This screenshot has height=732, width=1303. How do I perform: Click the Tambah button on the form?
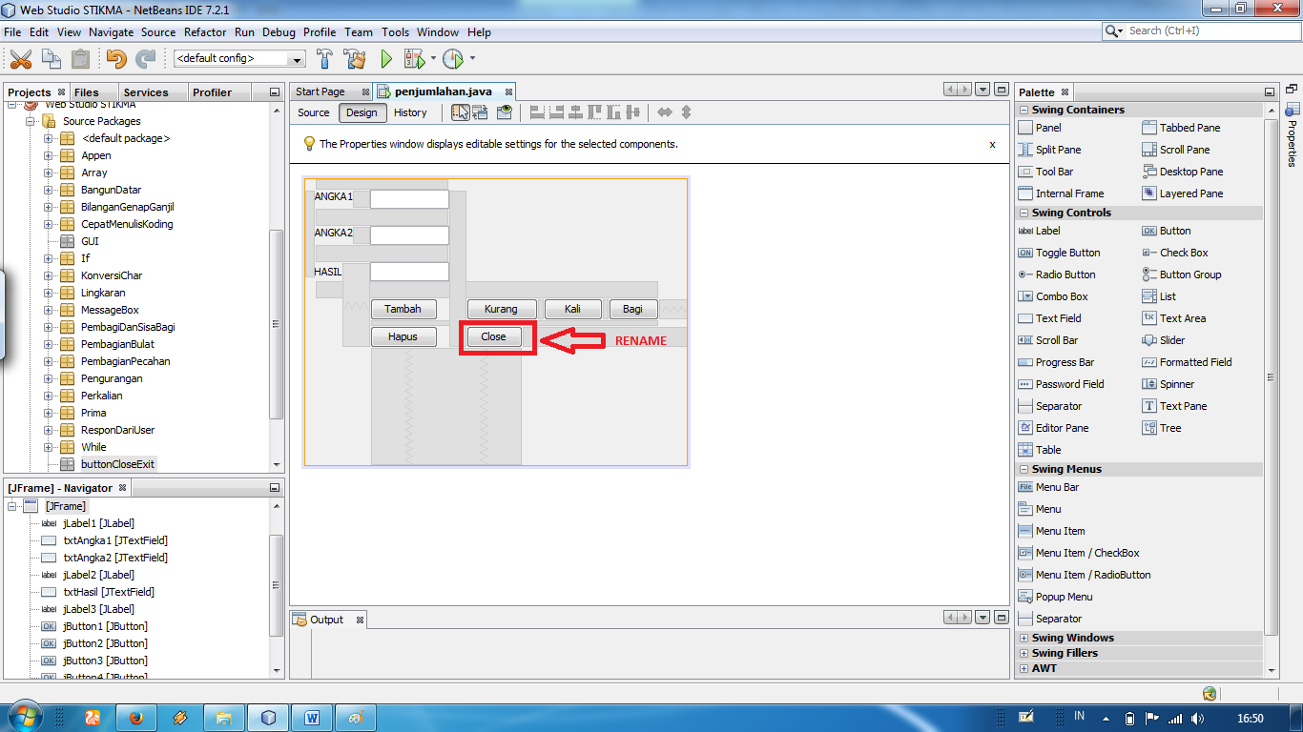403,309
